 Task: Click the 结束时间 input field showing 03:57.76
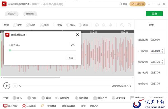click(157, 62)
